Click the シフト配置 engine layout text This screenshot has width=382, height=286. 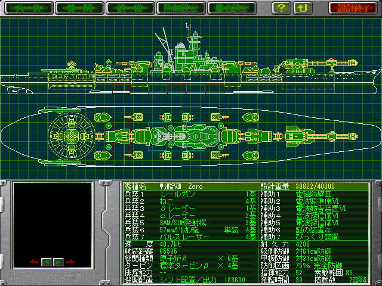[177, 279]
